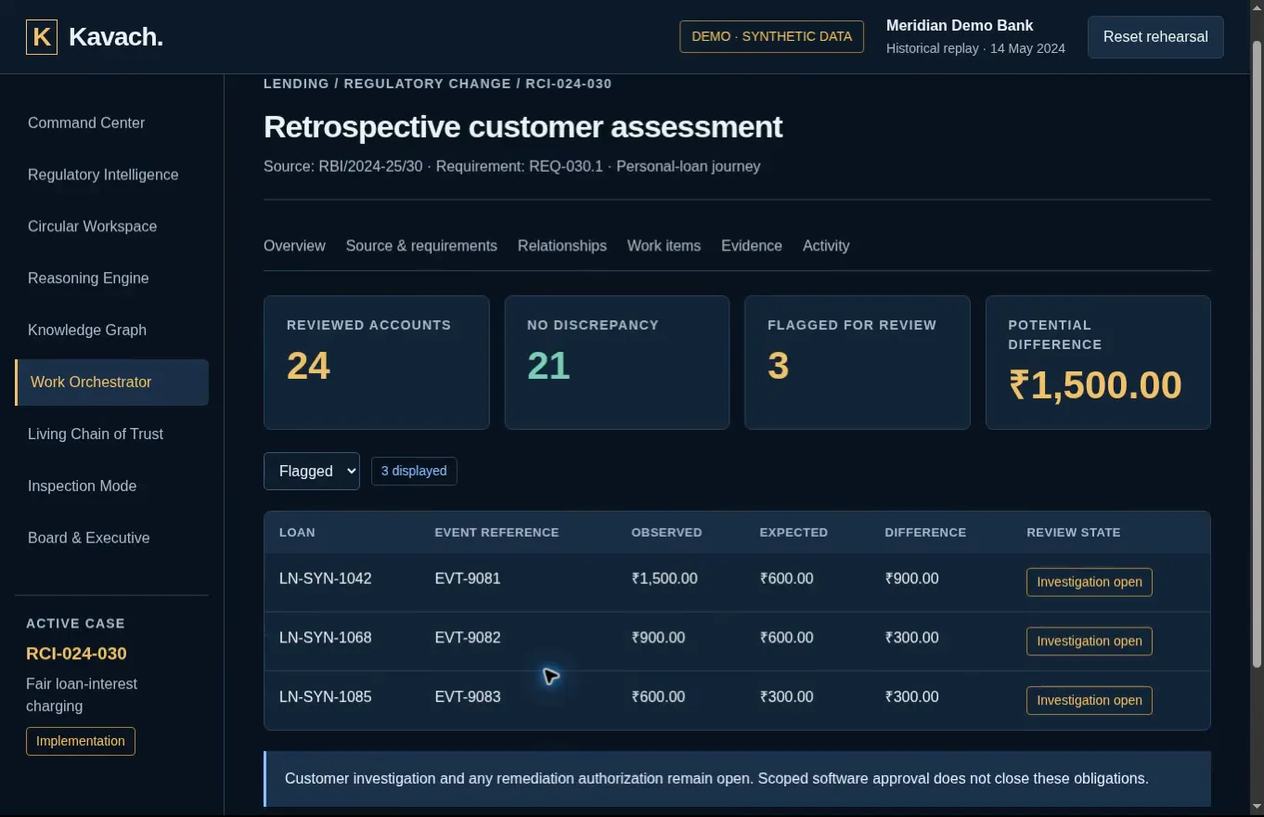
Task: Click the Review State column header
Action: (x=1074, y=533)
